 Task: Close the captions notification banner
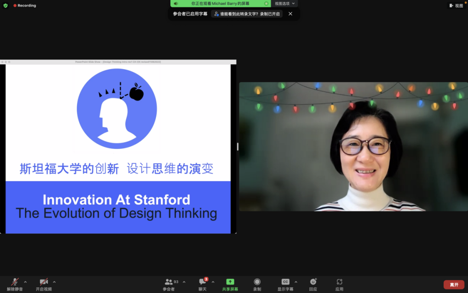point(290,14)
